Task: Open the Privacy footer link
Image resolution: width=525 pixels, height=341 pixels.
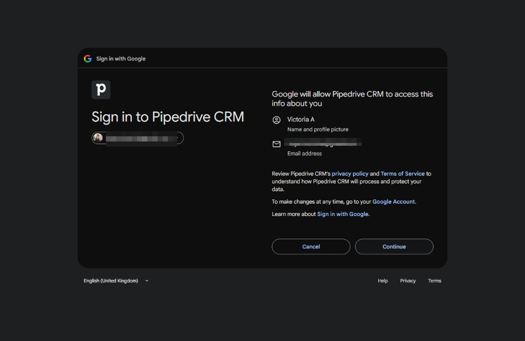Action: click(408, 281)
